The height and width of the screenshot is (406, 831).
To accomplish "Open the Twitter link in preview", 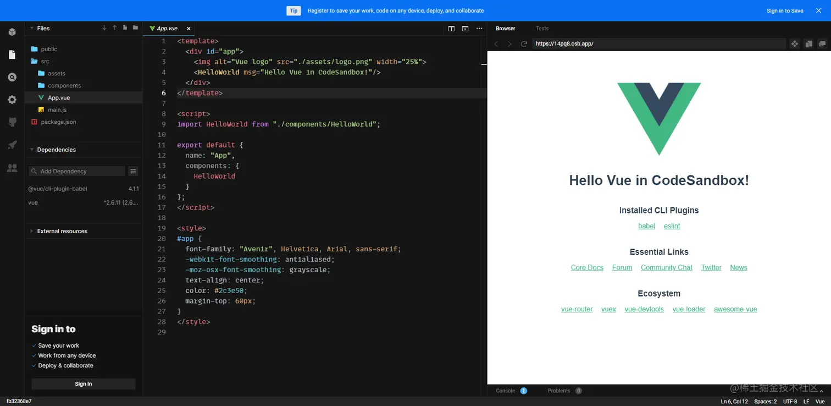I will (711, 267).
